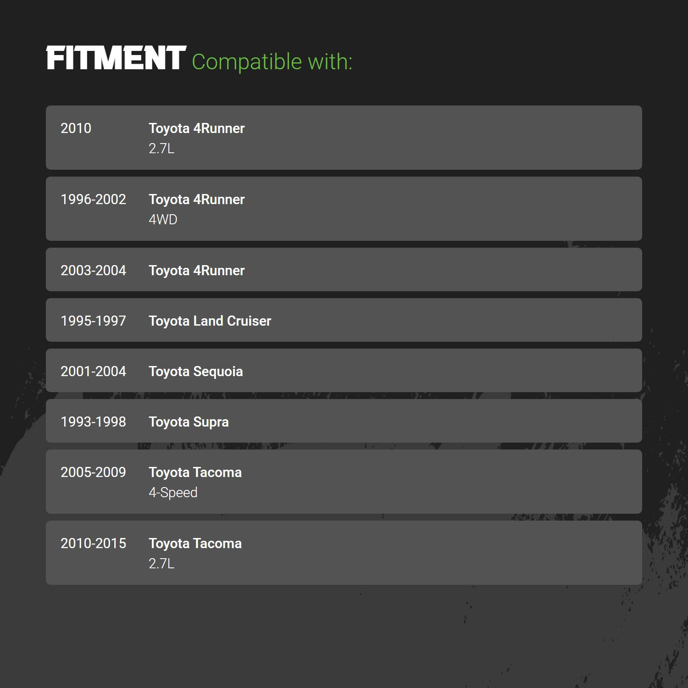Select the 2005-2009 Toyota Tacoma title
688x688 pixels.
[195, 472]
